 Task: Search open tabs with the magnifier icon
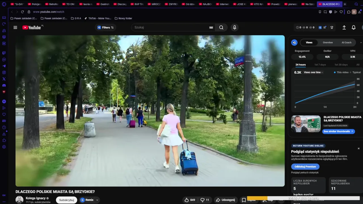356,4
